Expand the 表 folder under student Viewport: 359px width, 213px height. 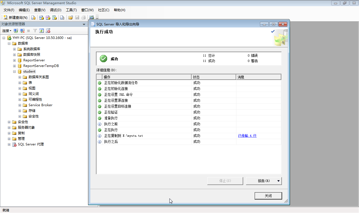(x=20, y=83)
